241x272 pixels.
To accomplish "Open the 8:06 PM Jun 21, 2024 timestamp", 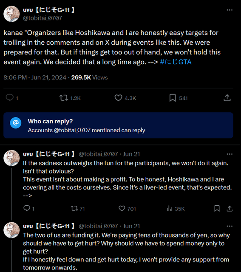I will pyautogui.click(x=35, y=77).
